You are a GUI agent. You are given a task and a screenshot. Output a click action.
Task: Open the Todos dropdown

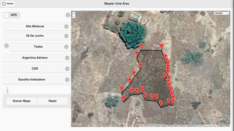point(40,47)
